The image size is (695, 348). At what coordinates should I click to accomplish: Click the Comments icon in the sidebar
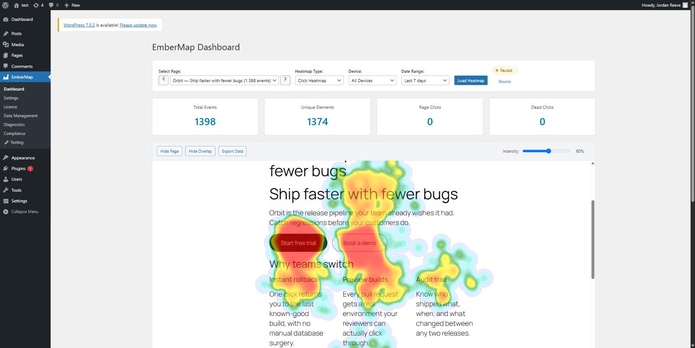(x=5, y=67)
